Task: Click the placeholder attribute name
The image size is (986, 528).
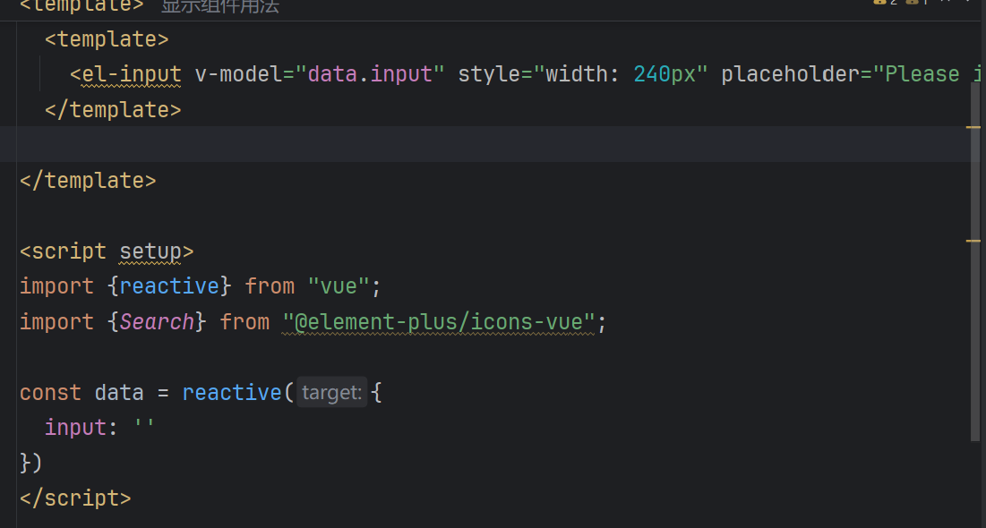Action: (791, 74)
